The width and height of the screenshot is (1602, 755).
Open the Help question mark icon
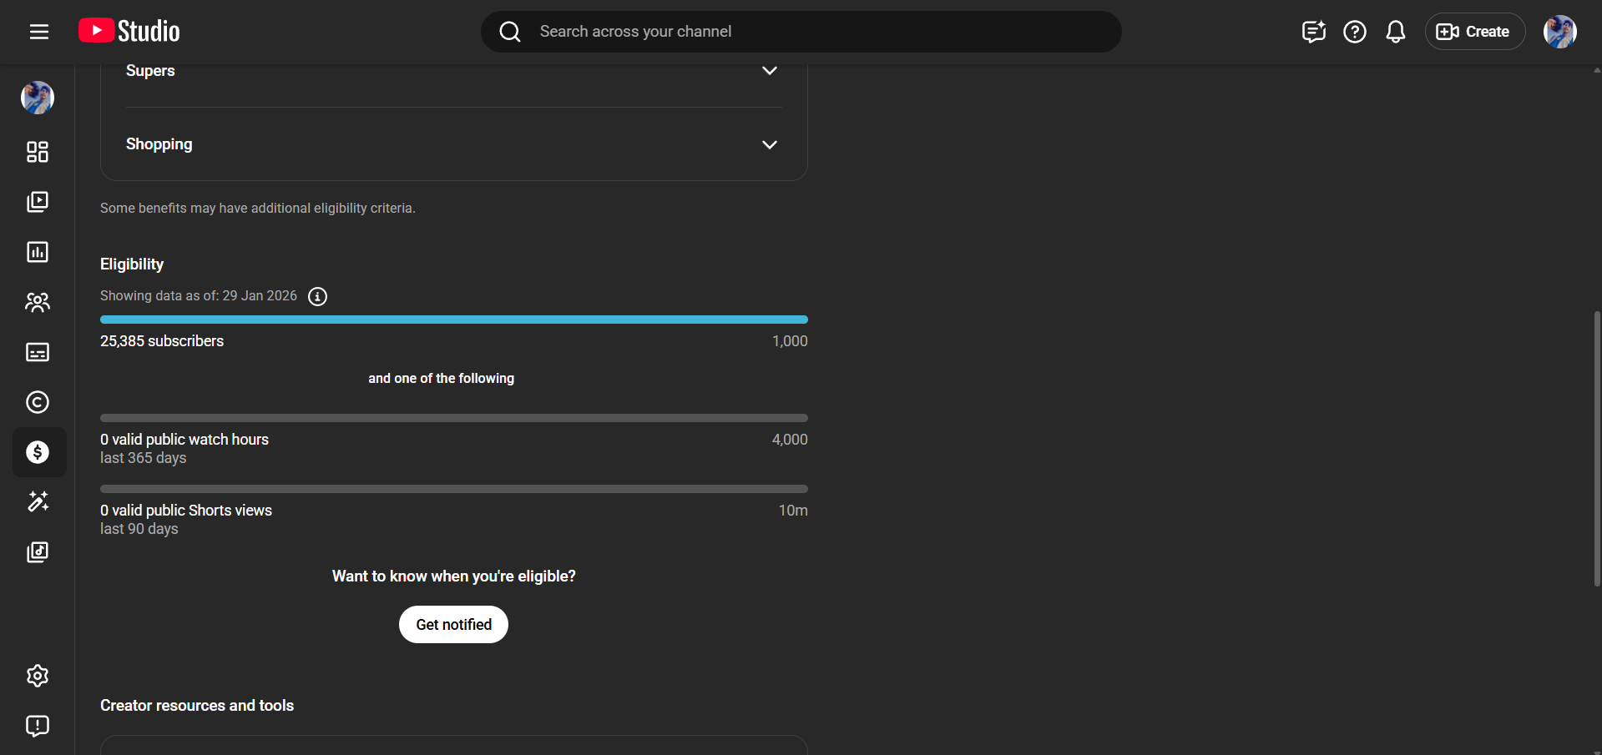tap(1354, 32)
